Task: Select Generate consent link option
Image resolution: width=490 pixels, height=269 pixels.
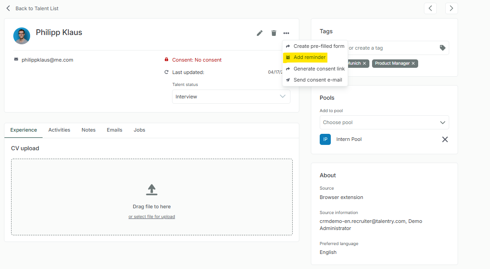Action: tap(319, 69)
